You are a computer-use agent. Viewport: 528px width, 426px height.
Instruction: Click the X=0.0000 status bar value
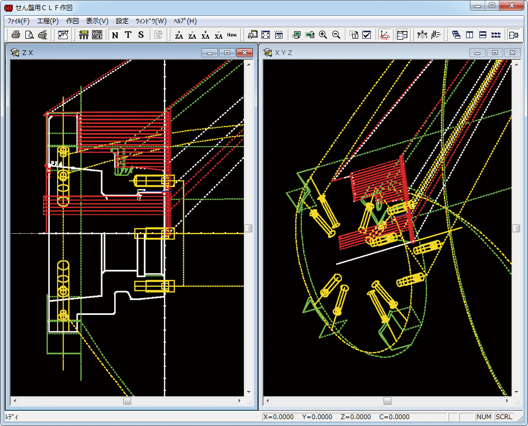(x=278, y=417)
